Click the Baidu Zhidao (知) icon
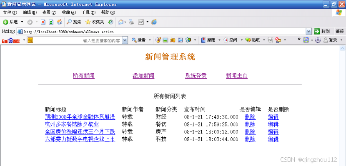Image resolution: width=346 pixels, height=166 pixels. point(173,40)
